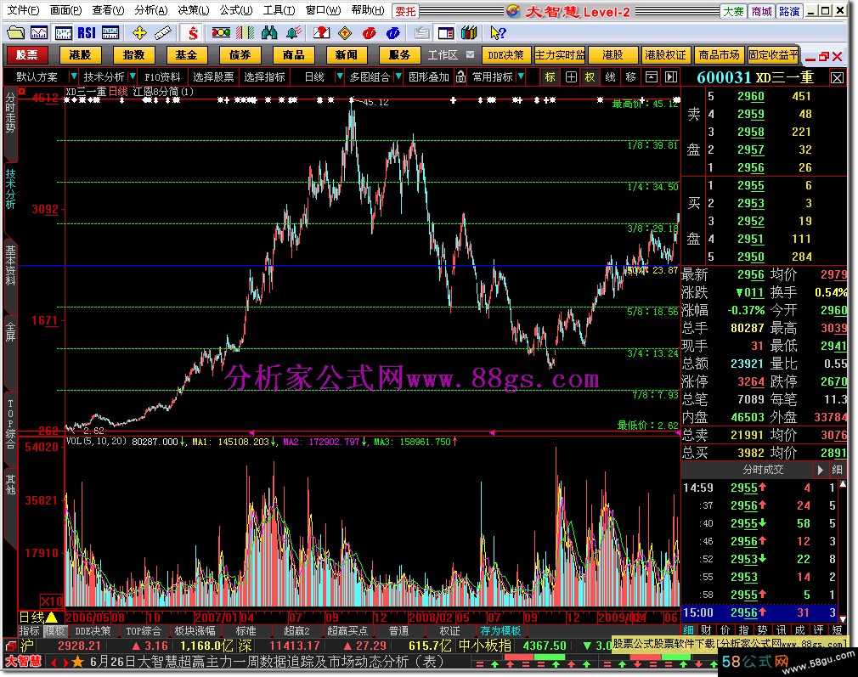This screenshot has width=858, height=677.
Task: Activate the context help cursor icon
Action: pyautogui.click(x=498, y=33)
